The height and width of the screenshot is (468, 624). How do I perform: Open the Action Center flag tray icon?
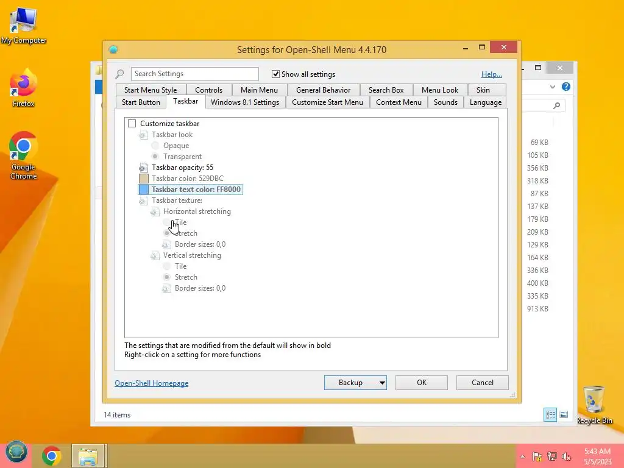click(537, 456)
